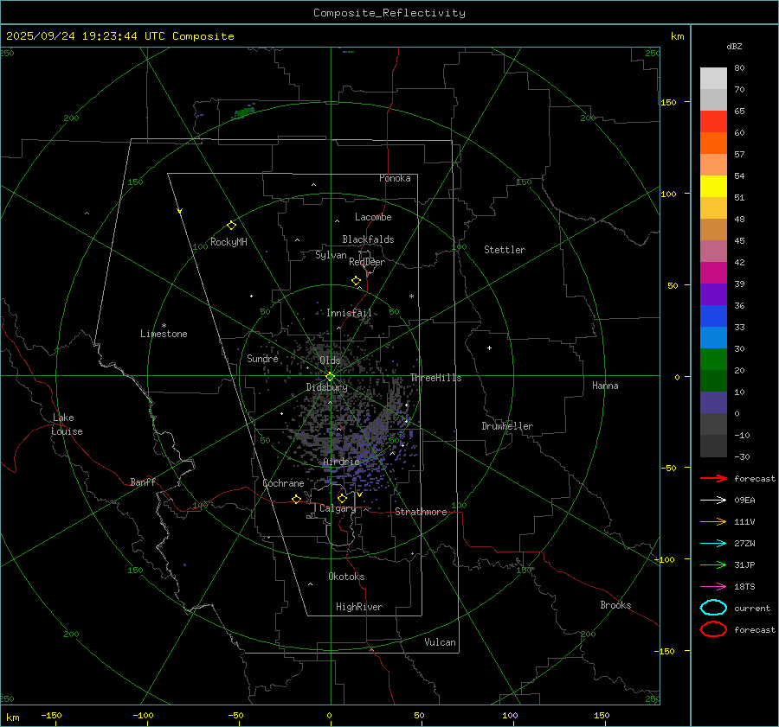Select the light blue 33 dBZ swatch
Viewport: 779px width, 727px height.
(x=713, y=338)
